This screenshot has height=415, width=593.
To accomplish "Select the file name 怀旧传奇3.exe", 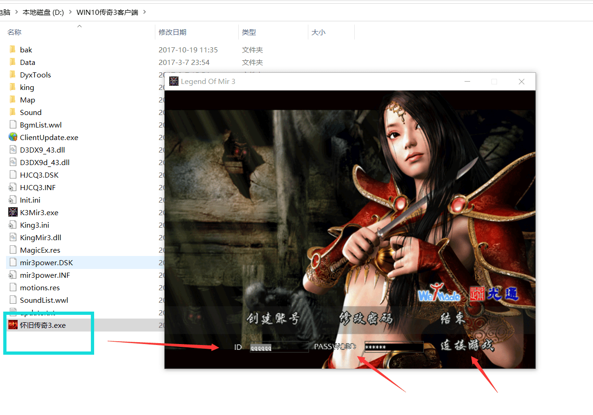I will [x=43, y=325].
